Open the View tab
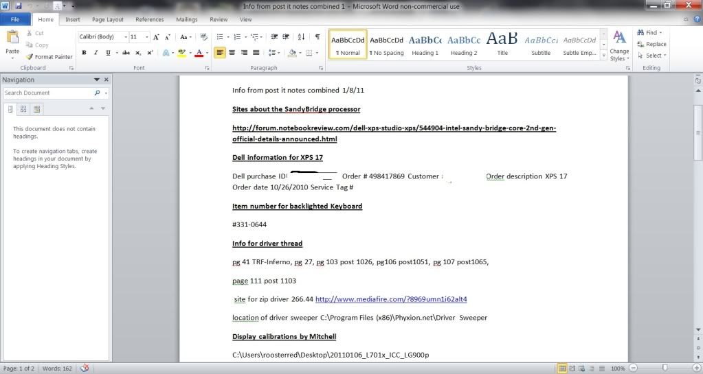 tap(246, 20)
